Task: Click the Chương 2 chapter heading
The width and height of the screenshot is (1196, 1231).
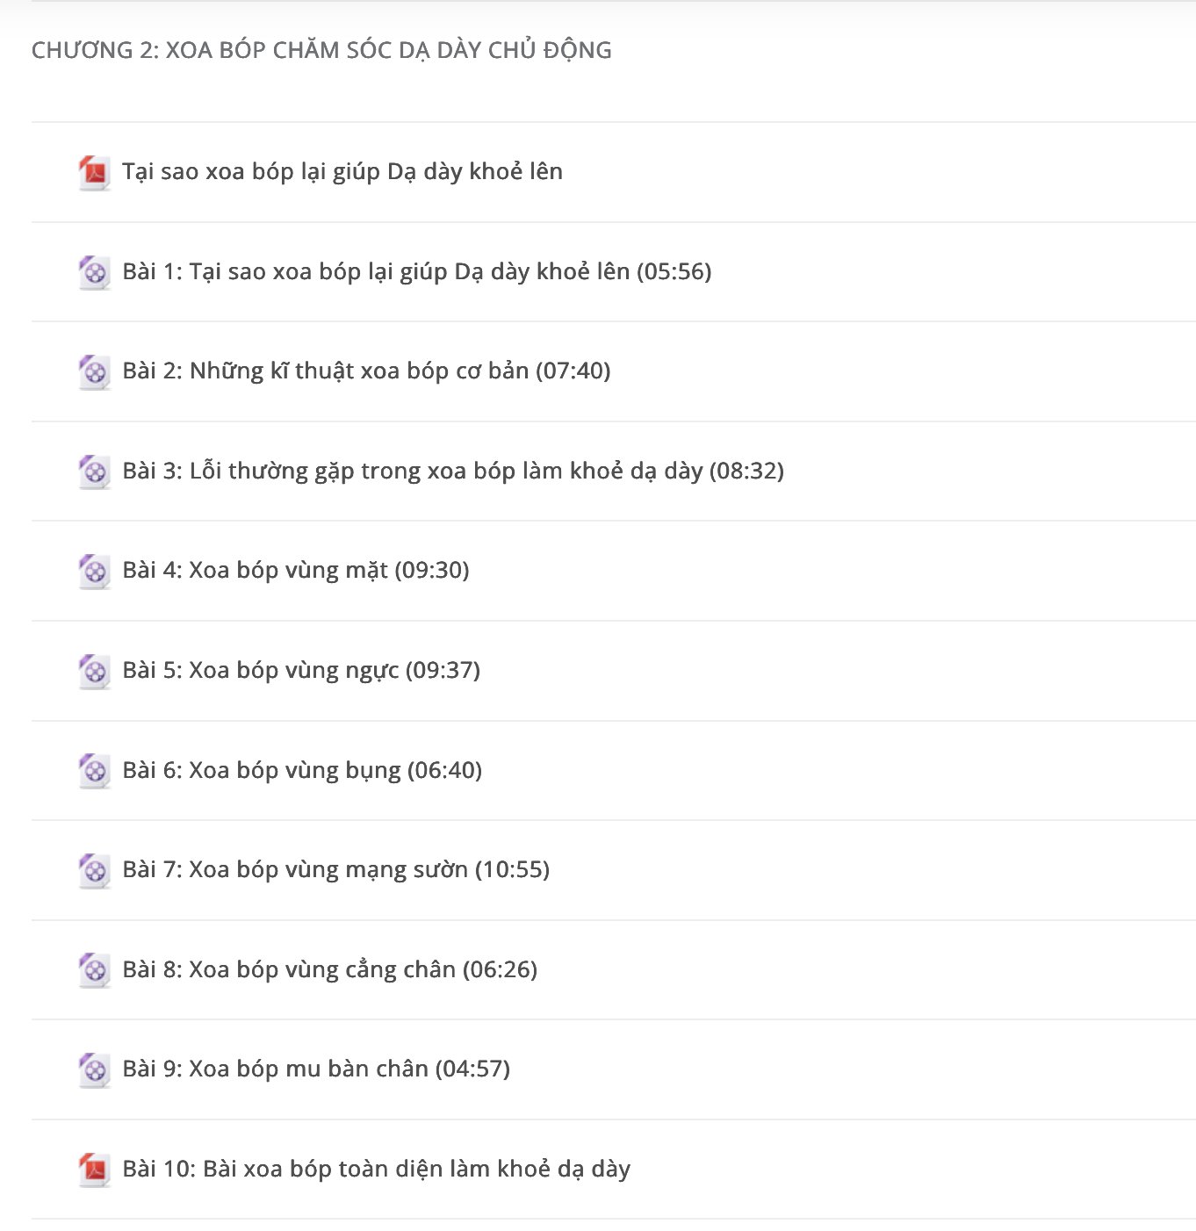Action: [x=321, y=50]
